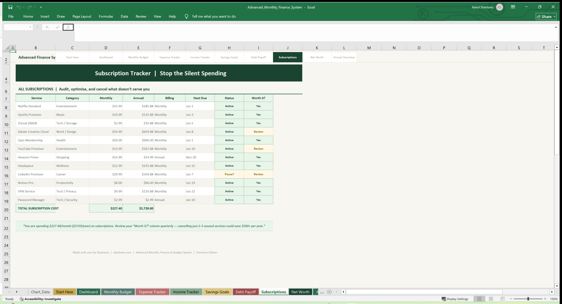This screenshot has width=562, height=304.
Task: Click the Enter checkmark formula icon
Action: click(58, 27)
